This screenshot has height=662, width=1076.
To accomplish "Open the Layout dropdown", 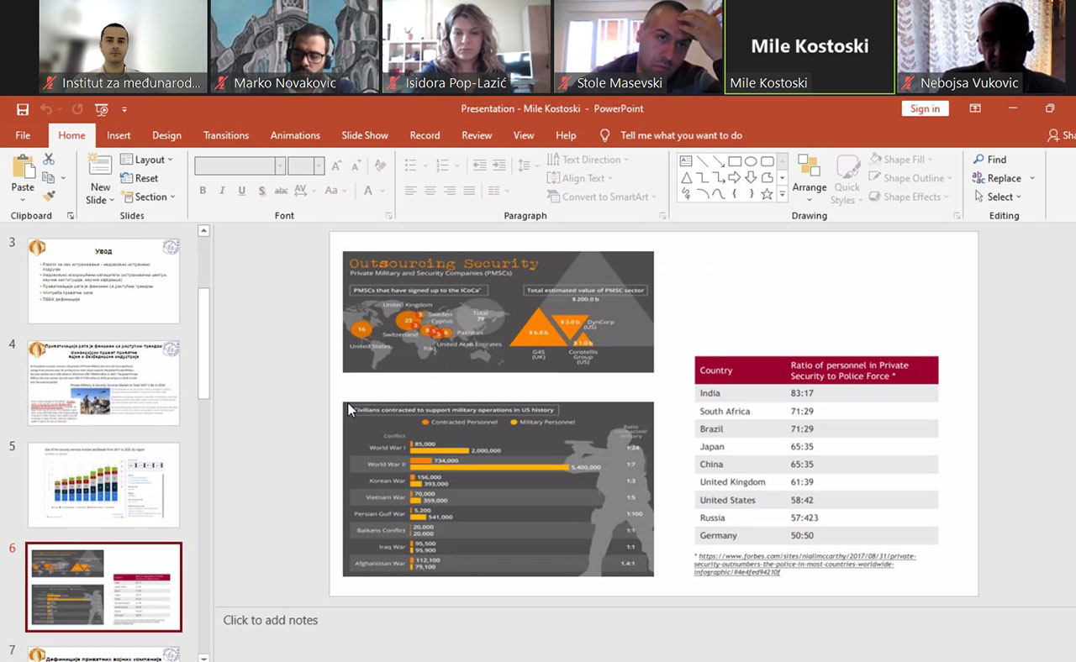I will coord(146,160).
